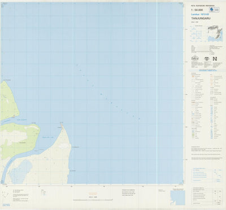Image resolution: width=226 pixels, height=210 pixels.
Task: Click the bold N logo
Action: coord(215,59)
